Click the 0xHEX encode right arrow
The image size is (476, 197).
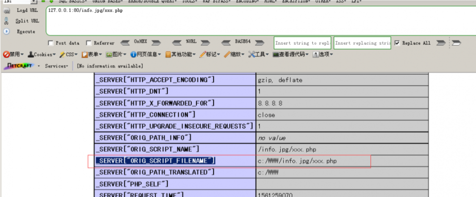(x=156, y=43)
